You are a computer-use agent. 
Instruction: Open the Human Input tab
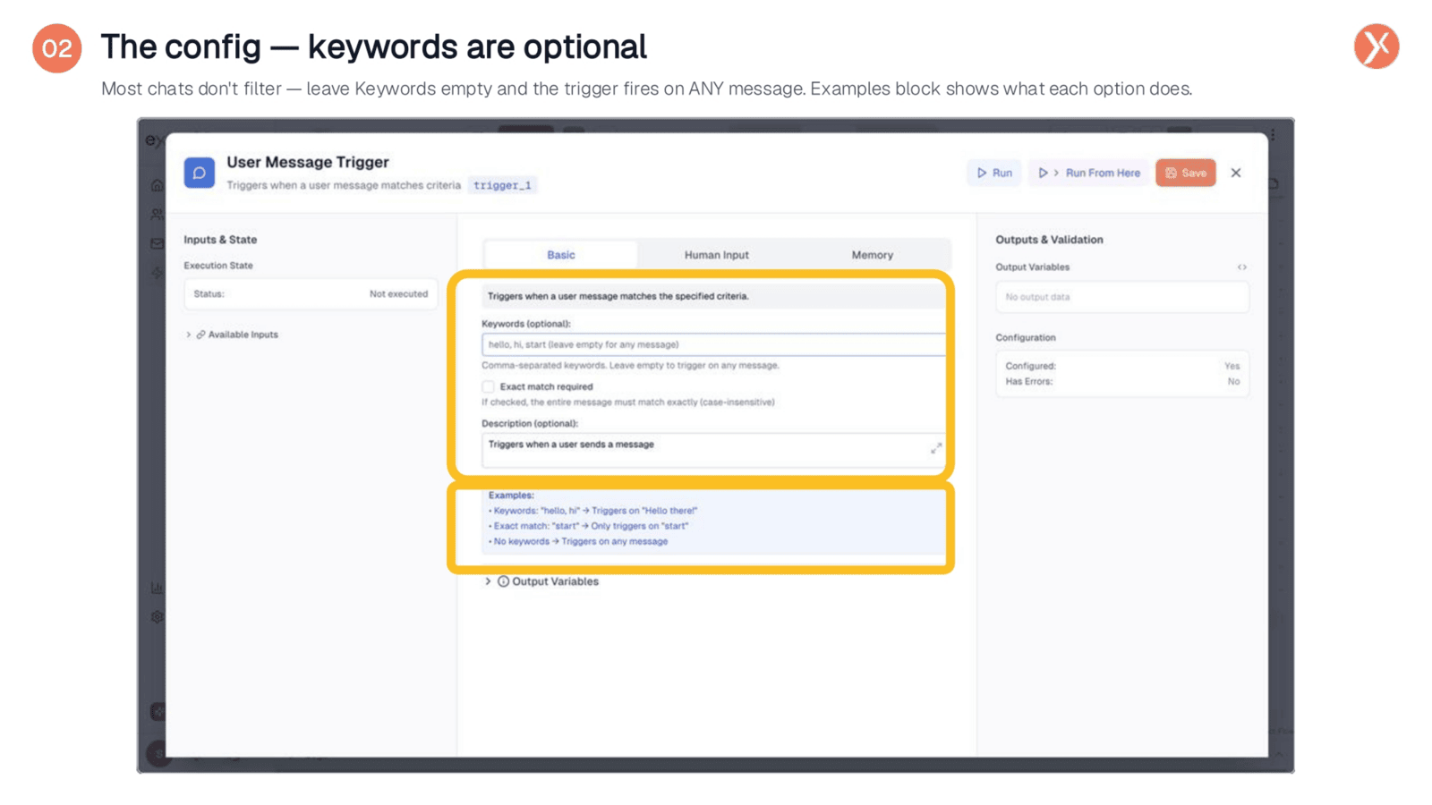tap(716, 255)
